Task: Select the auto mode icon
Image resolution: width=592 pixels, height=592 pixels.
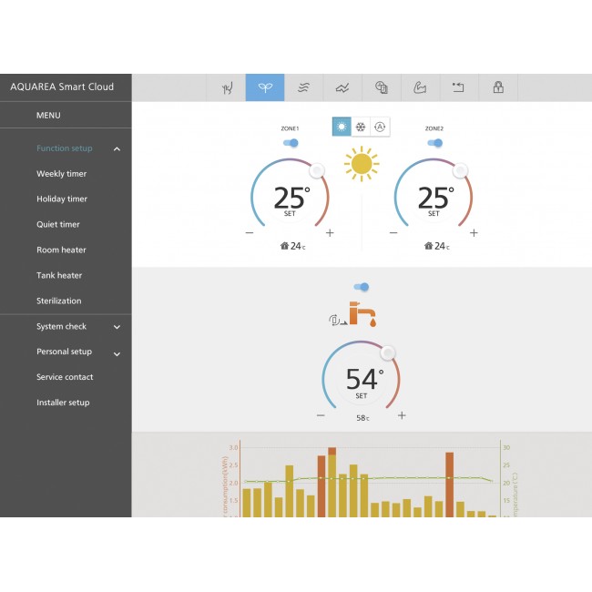Action: tap(380, 128)
